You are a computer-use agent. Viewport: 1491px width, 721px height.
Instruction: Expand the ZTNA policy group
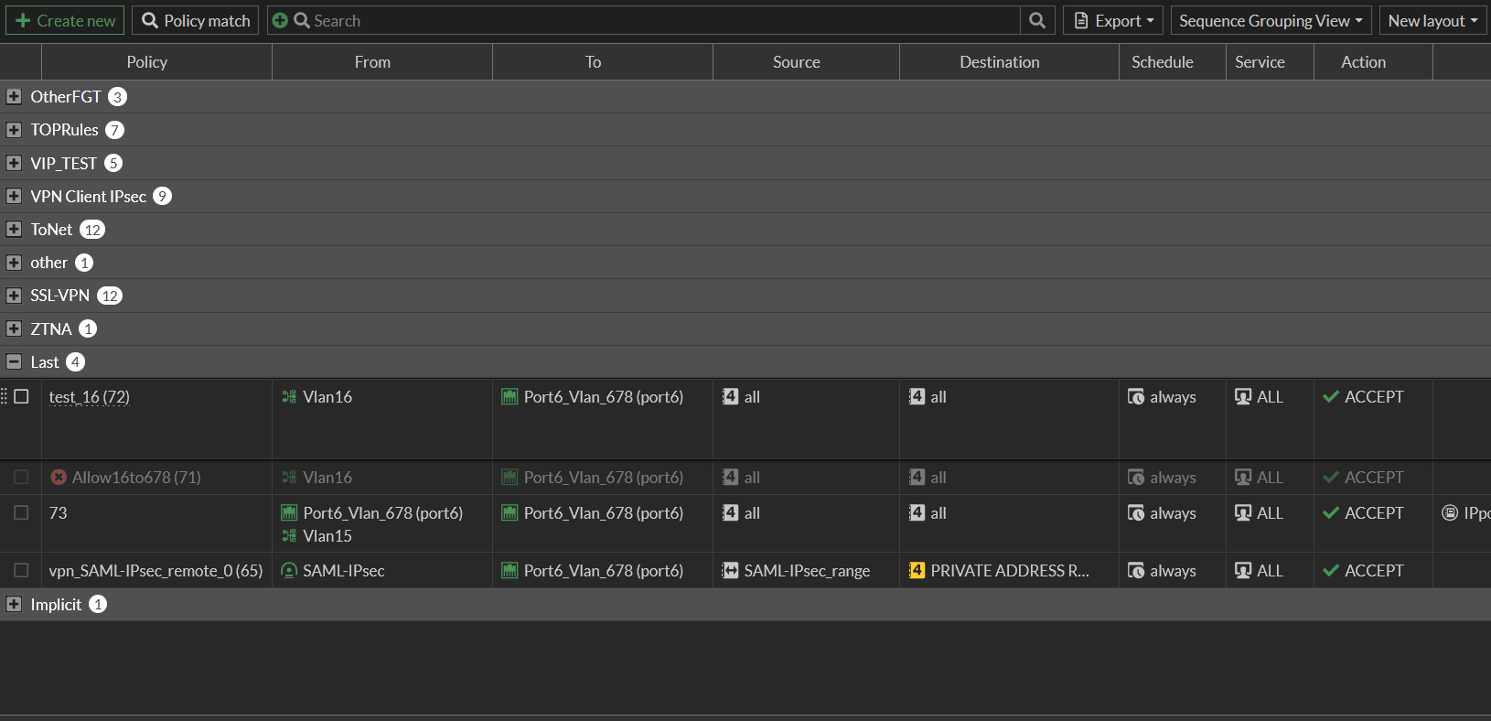[14, 328]
